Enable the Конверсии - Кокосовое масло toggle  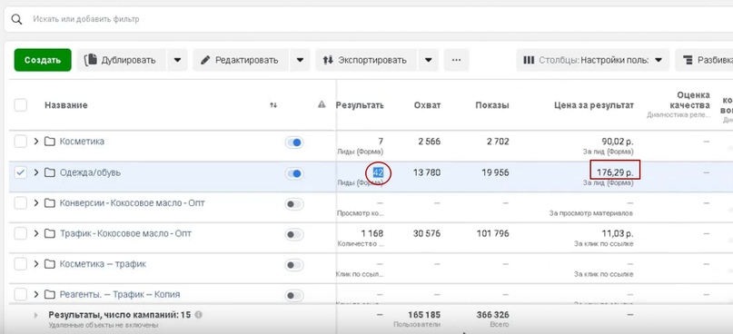pyautogui.click(x=294, y=204)
